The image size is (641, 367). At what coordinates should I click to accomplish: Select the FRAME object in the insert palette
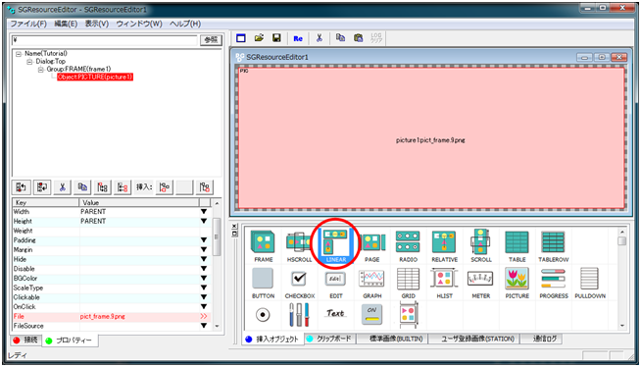[x=263, y=246]
